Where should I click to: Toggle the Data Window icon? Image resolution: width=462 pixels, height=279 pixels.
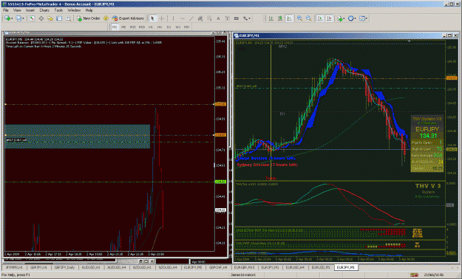pyautogui.click(x=41, y=18)
